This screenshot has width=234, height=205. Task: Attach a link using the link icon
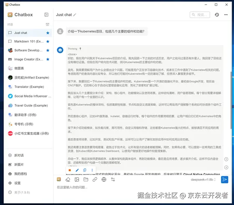(95, 180)
